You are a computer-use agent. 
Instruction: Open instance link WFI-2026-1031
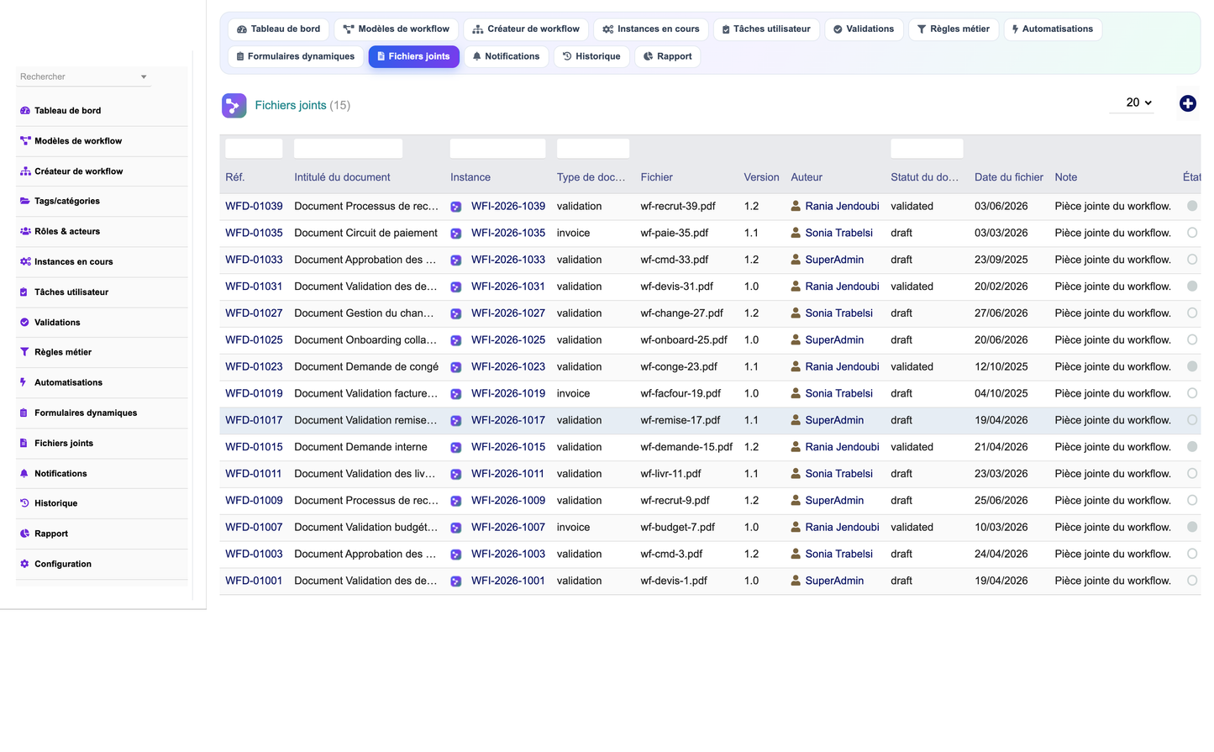click(508, 287)
